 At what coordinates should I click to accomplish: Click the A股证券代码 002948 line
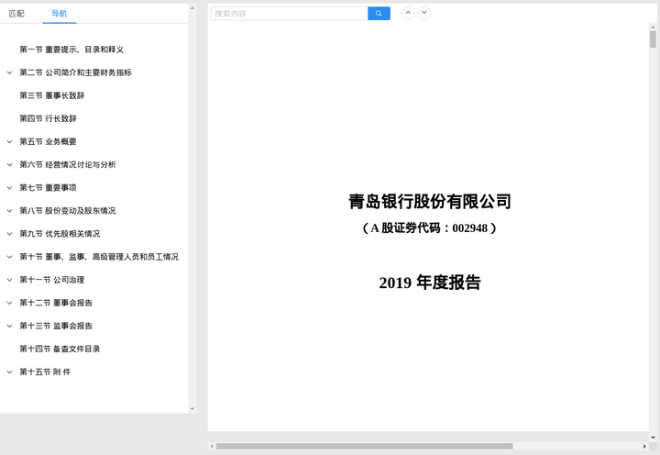point(430,227)
